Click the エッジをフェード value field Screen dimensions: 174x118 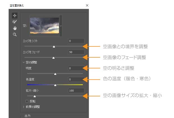(76, 52)
